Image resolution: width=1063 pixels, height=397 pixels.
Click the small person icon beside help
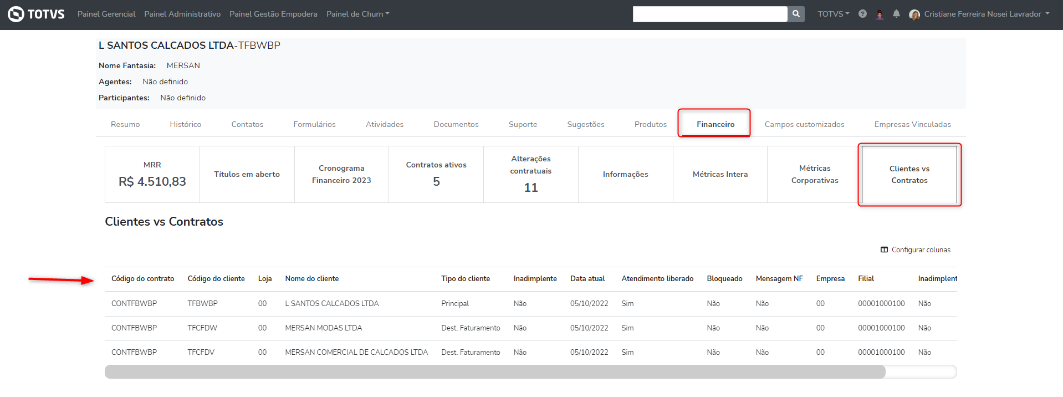880,14
